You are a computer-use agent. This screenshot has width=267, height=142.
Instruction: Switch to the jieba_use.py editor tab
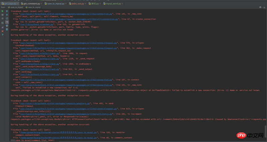pyautogui.click(x=78, y=3)
